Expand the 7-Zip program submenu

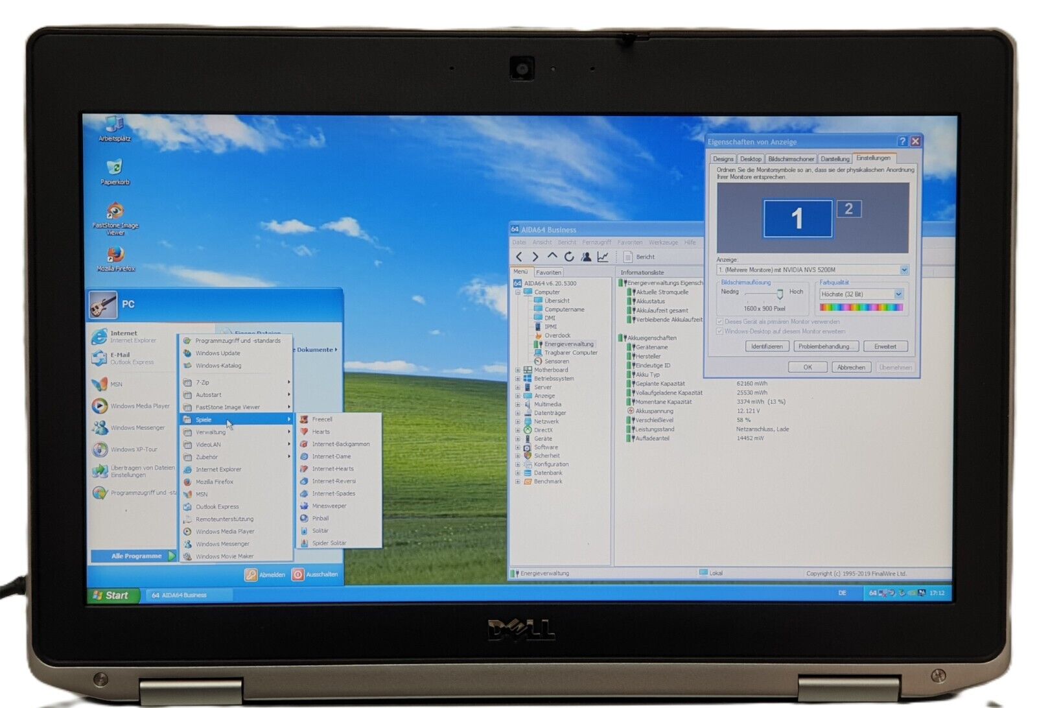(236, 383)
